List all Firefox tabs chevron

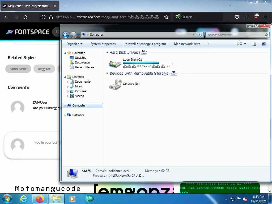[232, 6]
